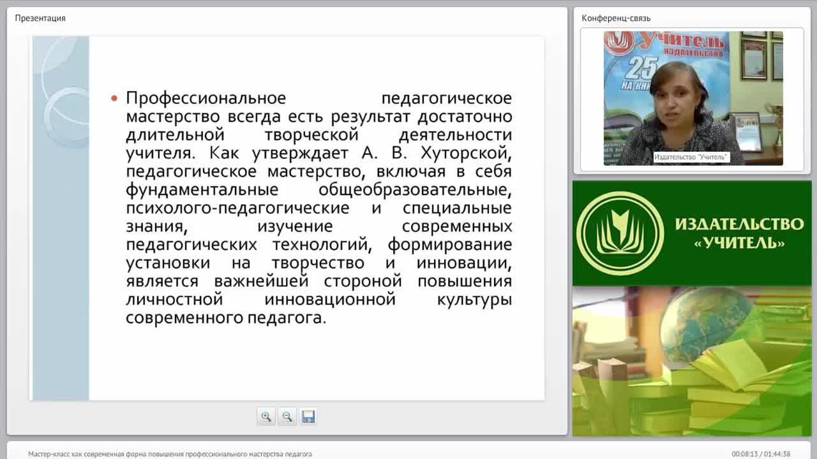Click the 00:08:13 / 01:44:38 time counter
Screen dimensions: 817x459
tap(761, 454)
